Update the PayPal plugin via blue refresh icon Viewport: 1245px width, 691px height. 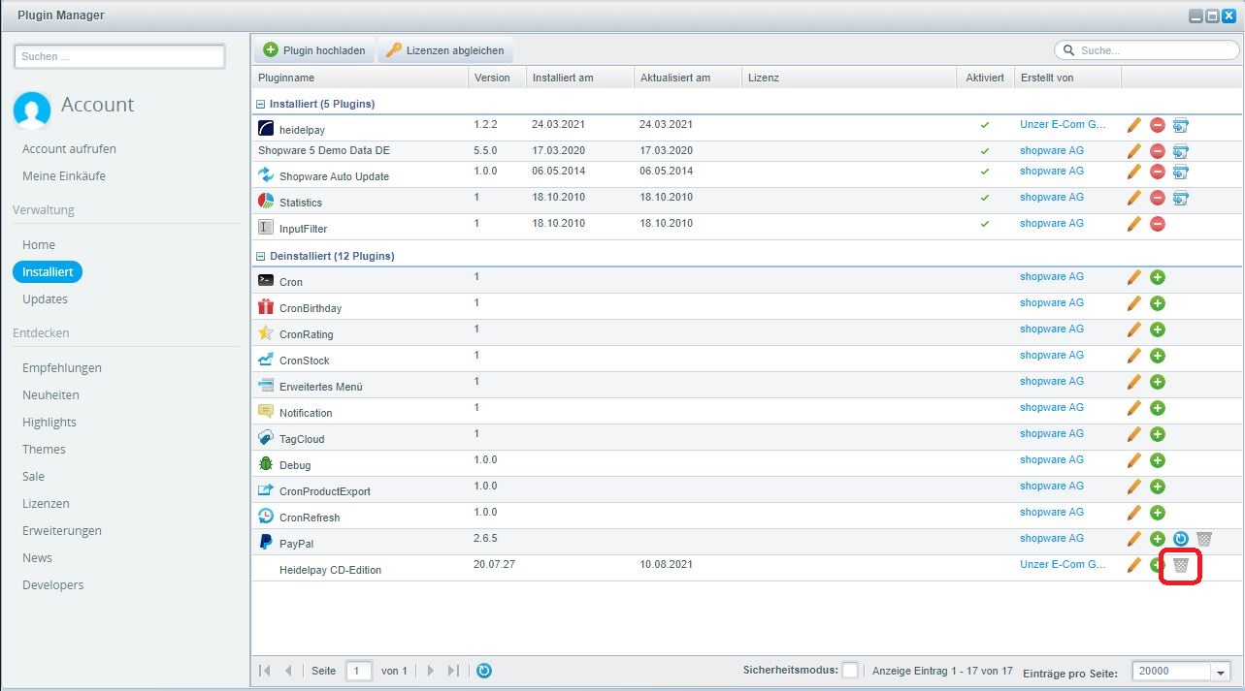[x=1181, y=539]
